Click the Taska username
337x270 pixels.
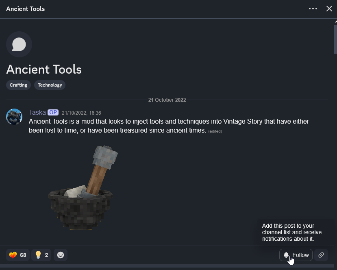[37, 112]
